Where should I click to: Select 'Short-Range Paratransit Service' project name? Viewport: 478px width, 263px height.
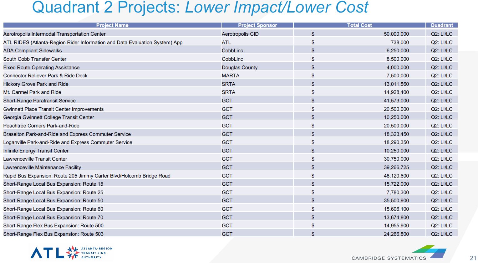click(39, 101)
